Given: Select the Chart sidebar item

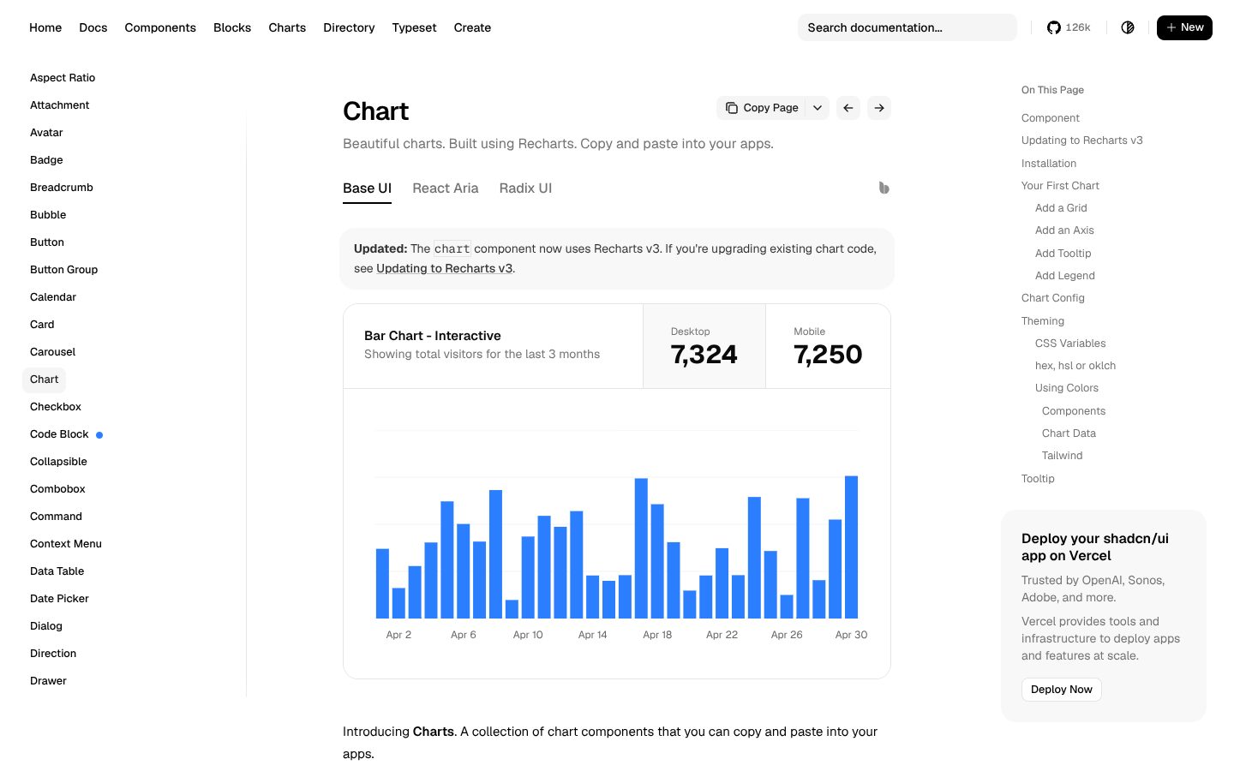Looking at the screenshot, I should 44,380.
